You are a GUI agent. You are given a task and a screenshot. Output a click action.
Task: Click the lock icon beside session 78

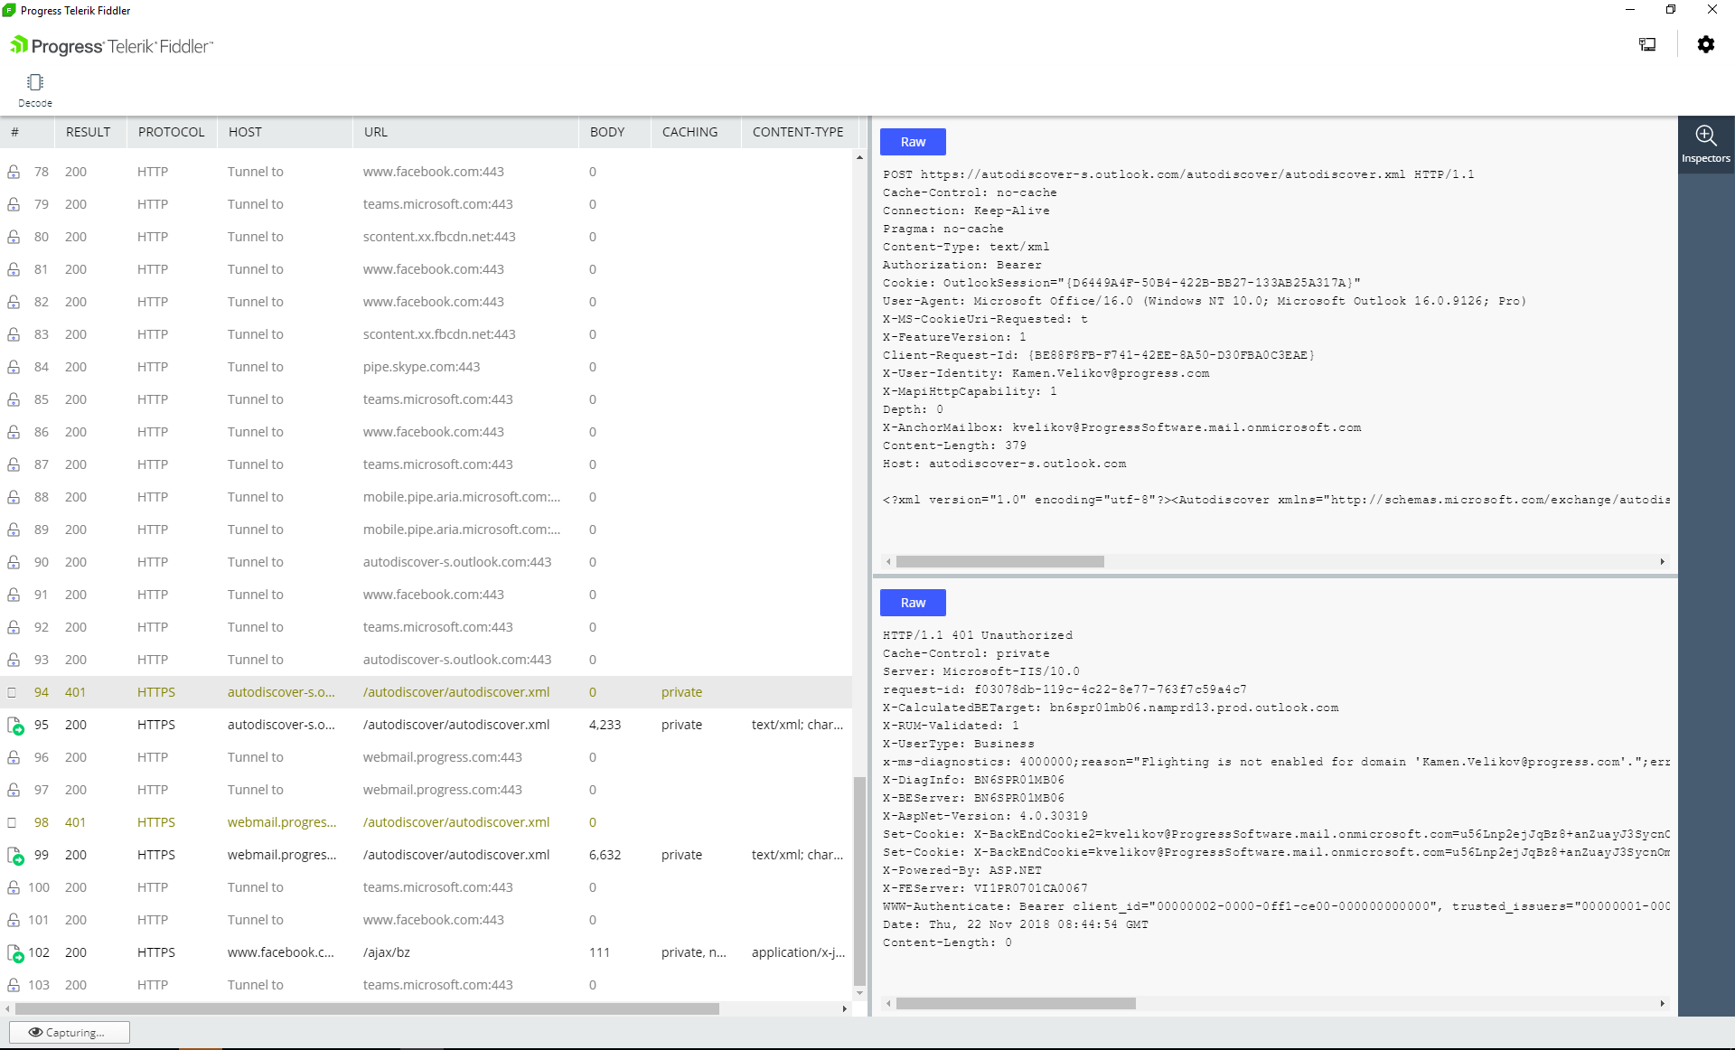click(14, 171)
